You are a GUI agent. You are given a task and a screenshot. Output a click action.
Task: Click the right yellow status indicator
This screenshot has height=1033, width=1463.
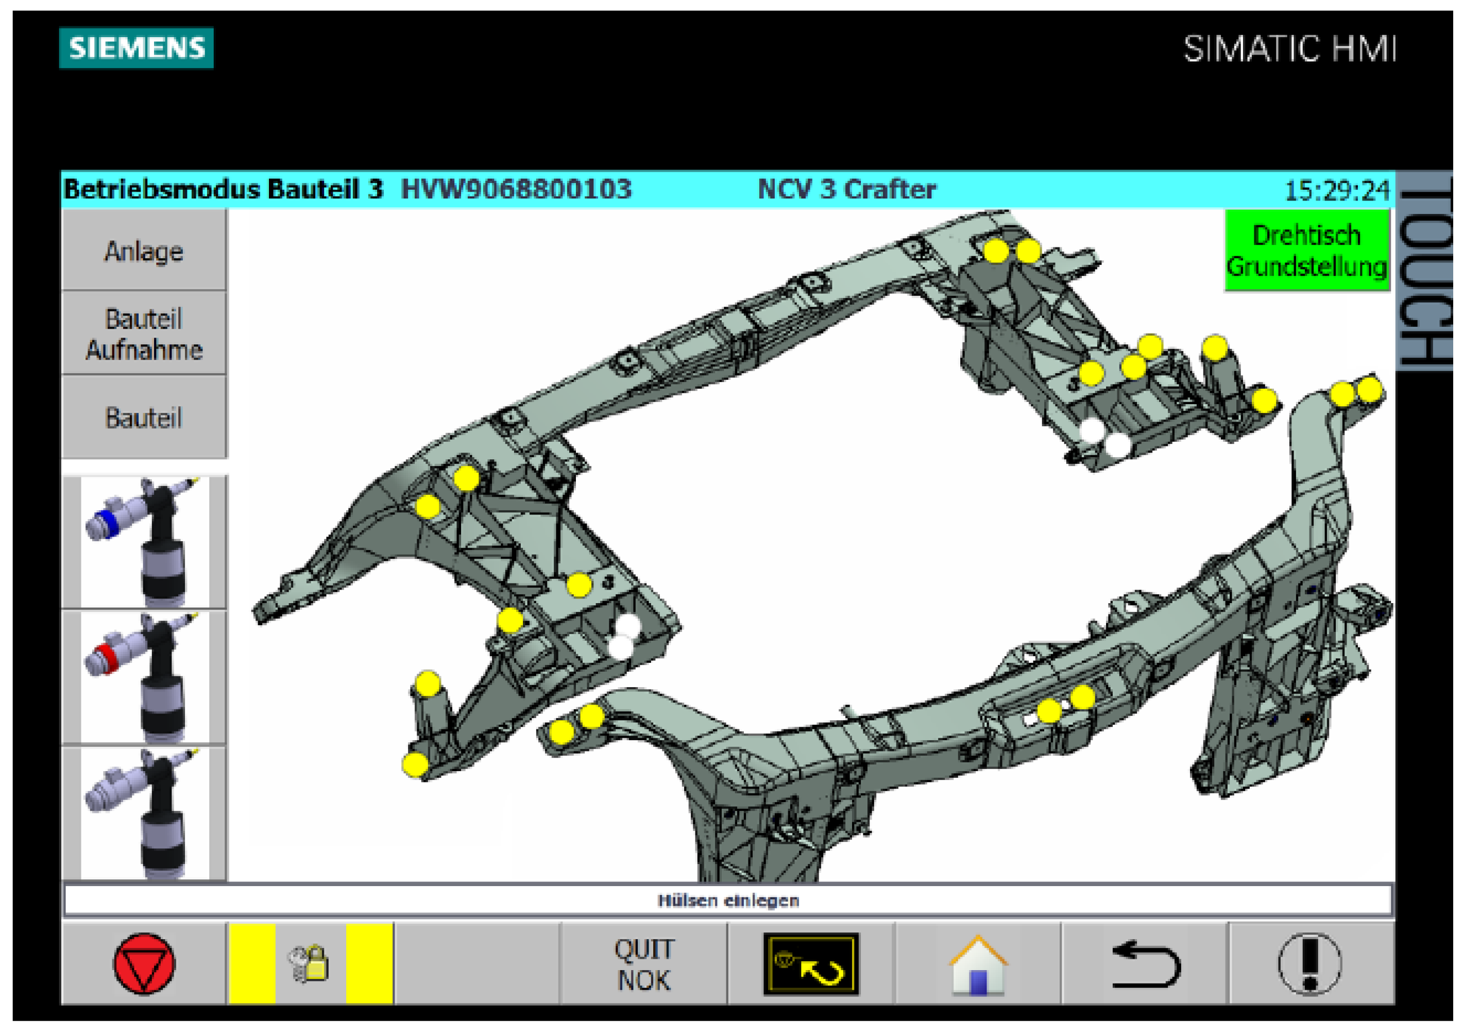pos(369,963)
